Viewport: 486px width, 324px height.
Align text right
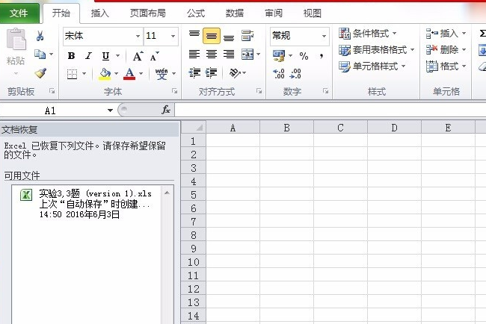[x=229, y=54]
